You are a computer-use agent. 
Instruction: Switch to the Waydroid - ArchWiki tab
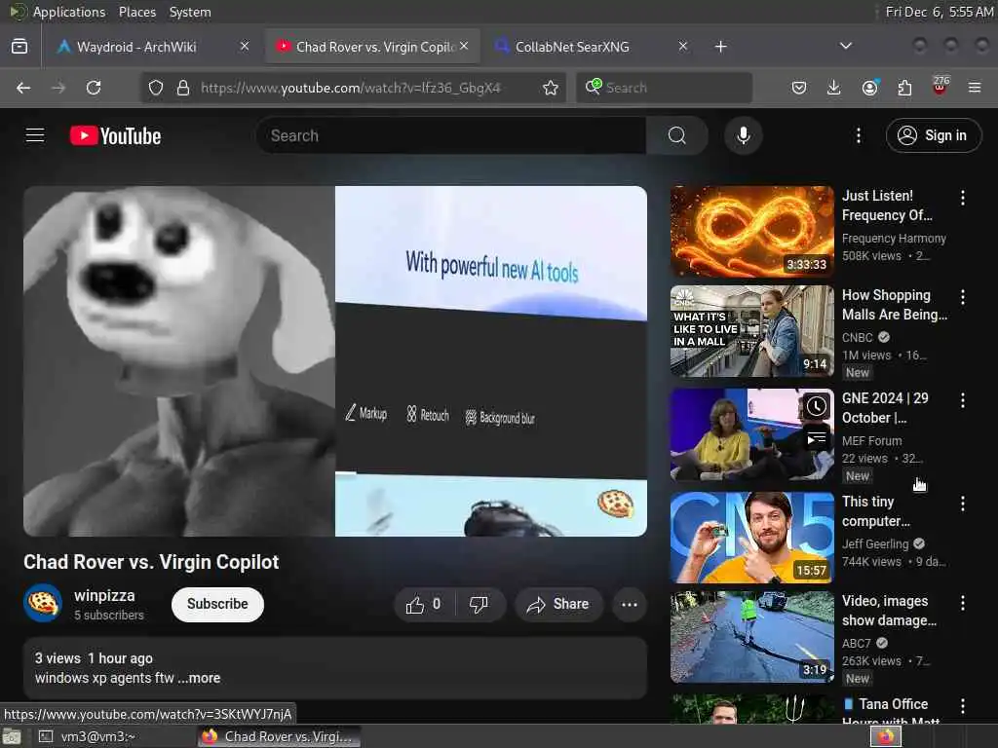153,47
